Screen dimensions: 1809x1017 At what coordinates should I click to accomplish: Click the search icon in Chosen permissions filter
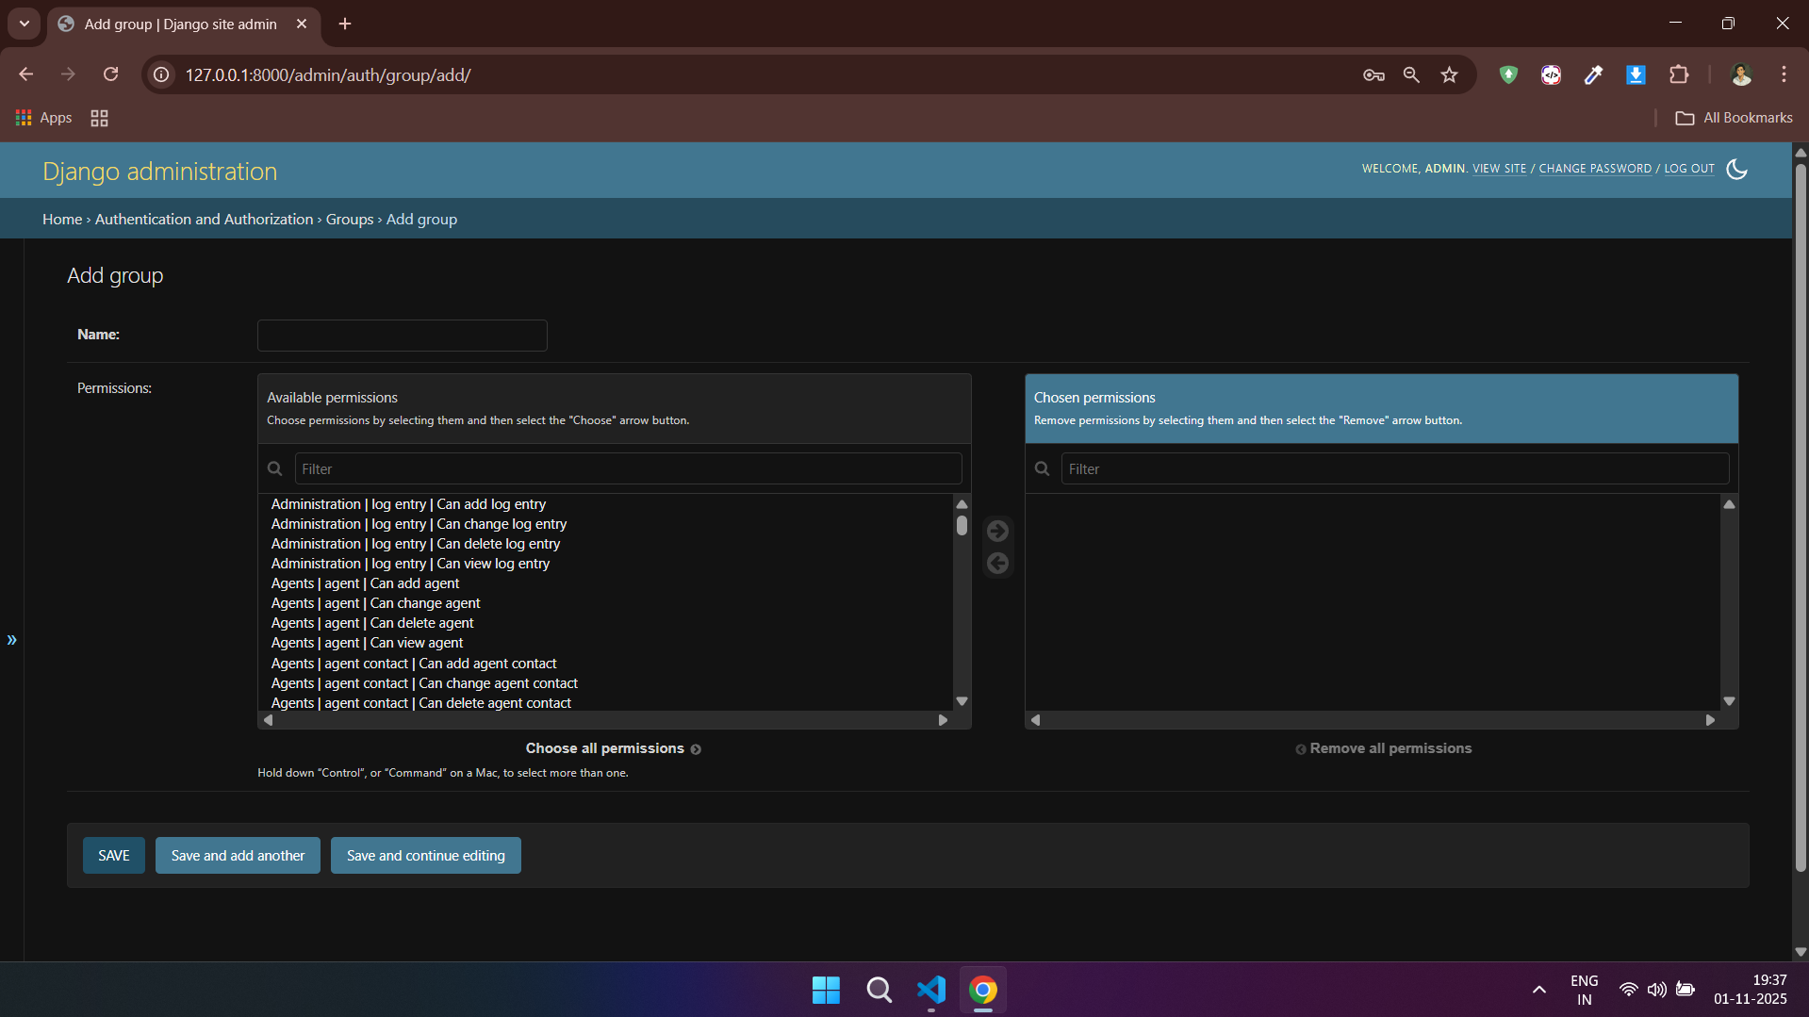(x=1042, y=468)
